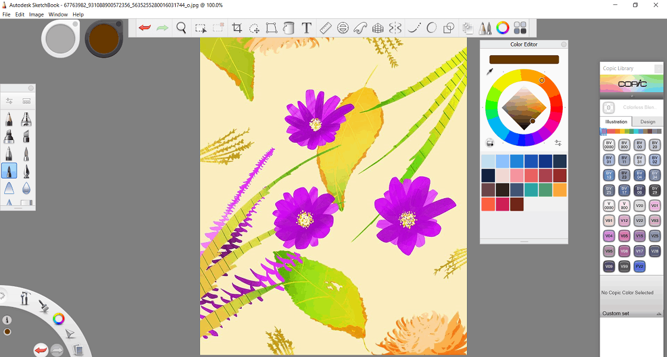Open Brush Library in brush palette
The height and width of the screenshot is (357, 667).
(x=26, y=101)
